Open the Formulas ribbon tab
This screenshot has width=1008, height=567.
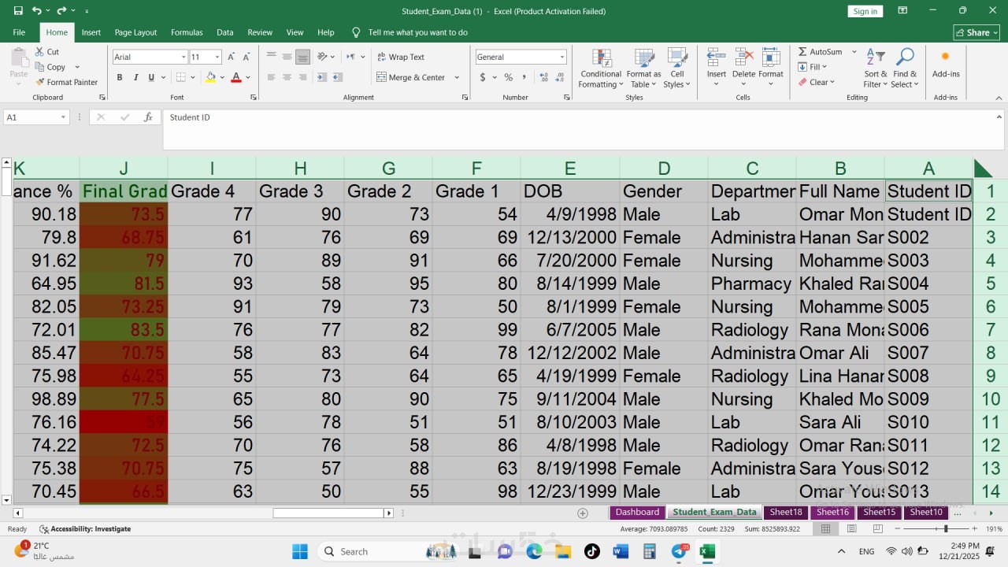[187, 32]
